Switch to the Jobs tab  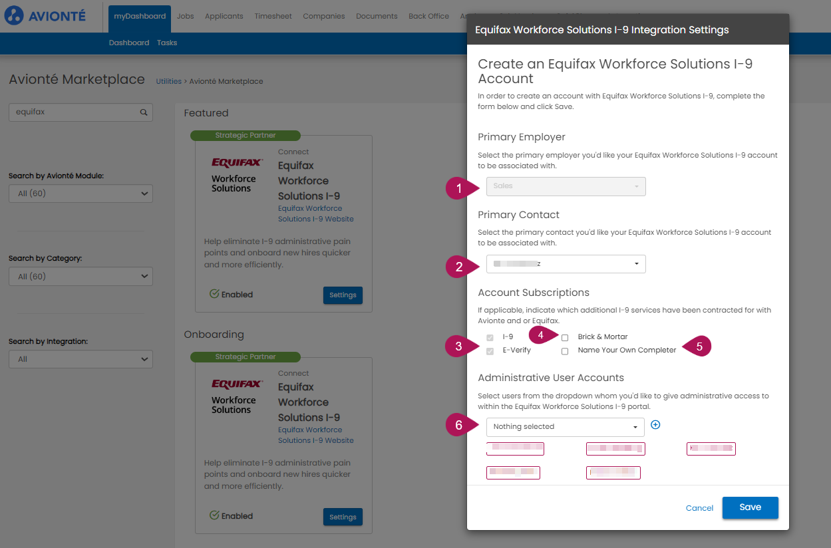coord(185,16)
